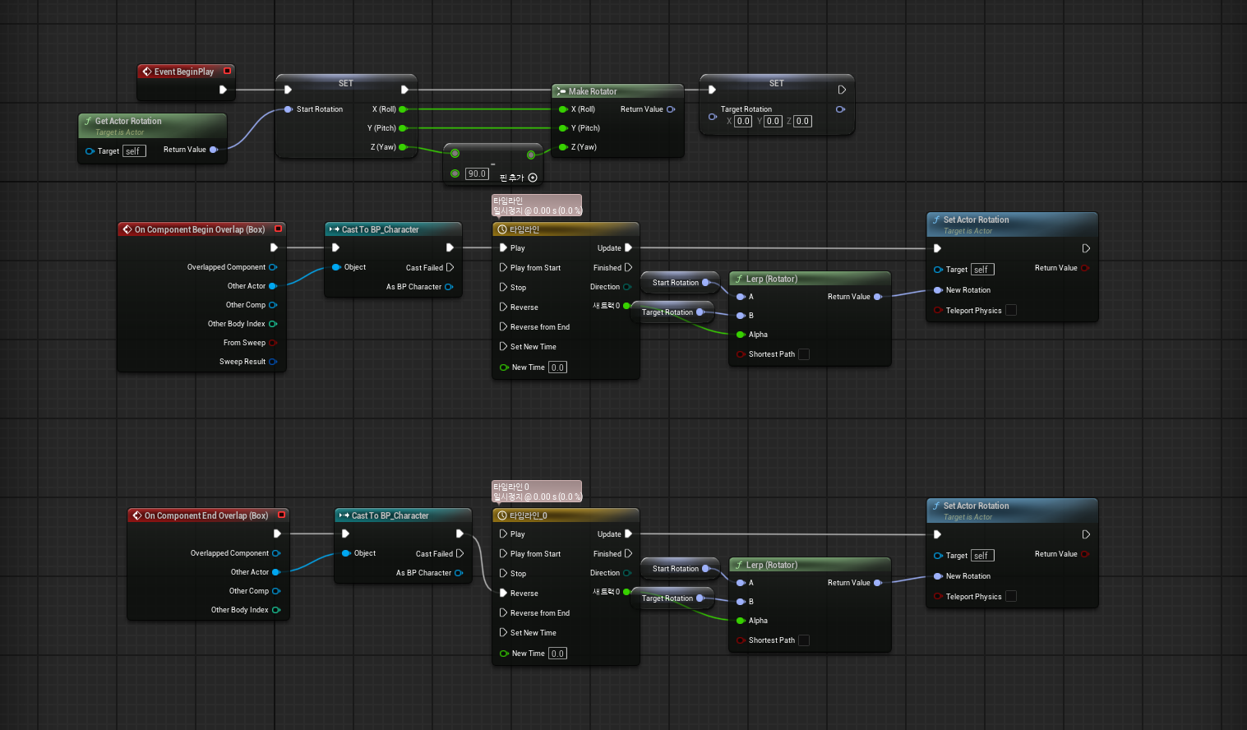Select the On Component Begin Overlap (Box) event
This screenshot has height=730, width=1247.
(x=202, y=229)
